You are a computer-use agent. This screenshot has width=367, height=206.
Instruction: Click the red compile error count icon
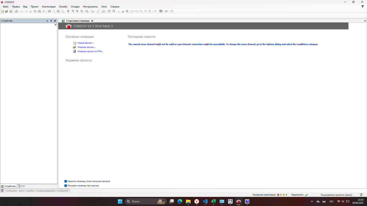278,195
